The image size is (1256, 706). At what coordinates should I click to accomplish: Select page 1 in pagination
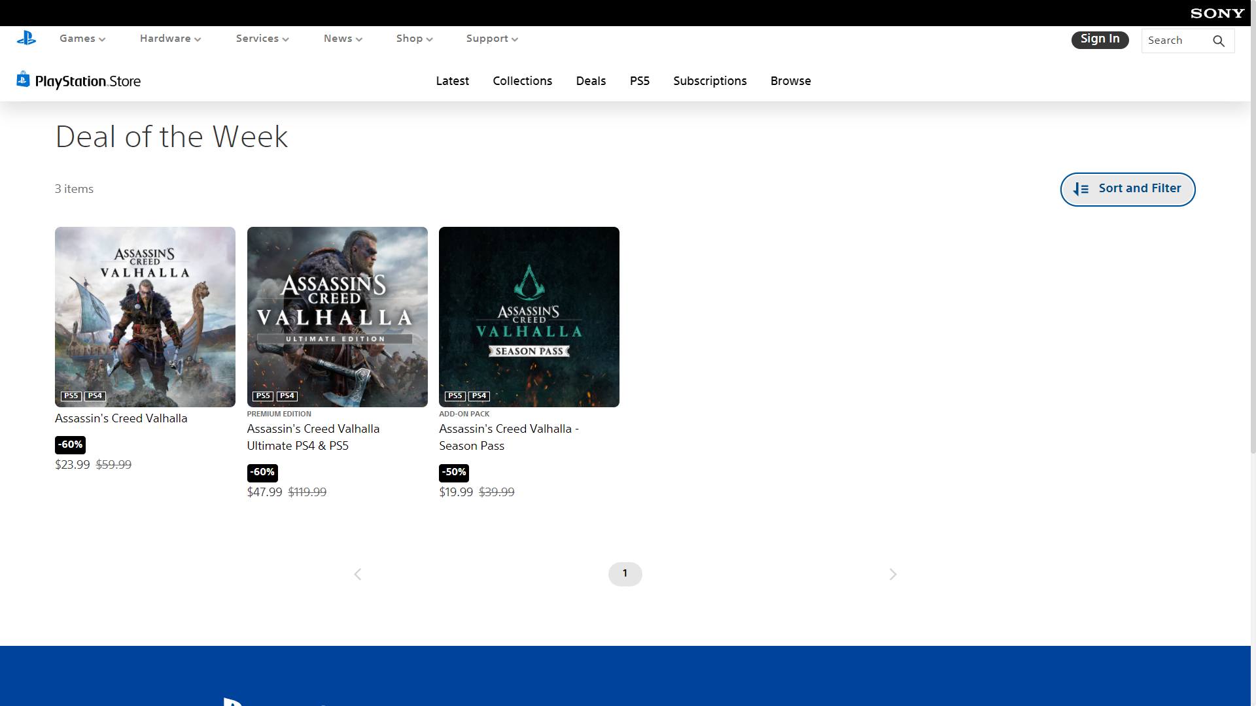click(625, 574)
